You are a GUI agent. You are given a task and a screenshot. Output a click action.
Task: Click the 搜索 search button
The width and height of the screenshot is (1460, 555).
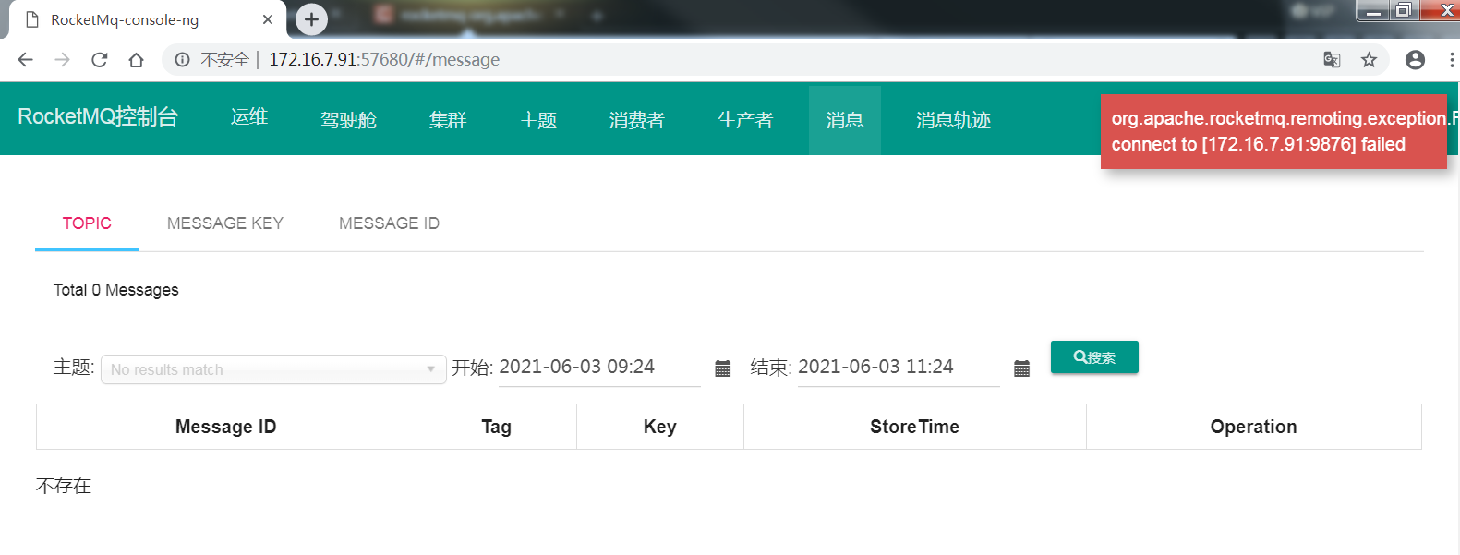[x=1094, y=357]
